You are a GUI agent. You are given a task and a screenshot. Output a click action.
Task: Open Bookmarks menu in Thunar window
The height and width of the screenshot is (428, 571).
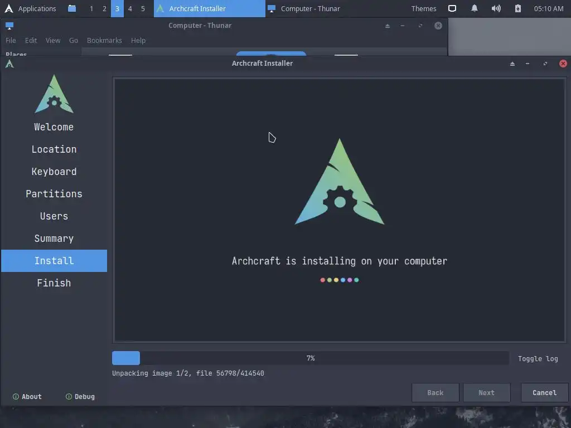coord(104,40)
